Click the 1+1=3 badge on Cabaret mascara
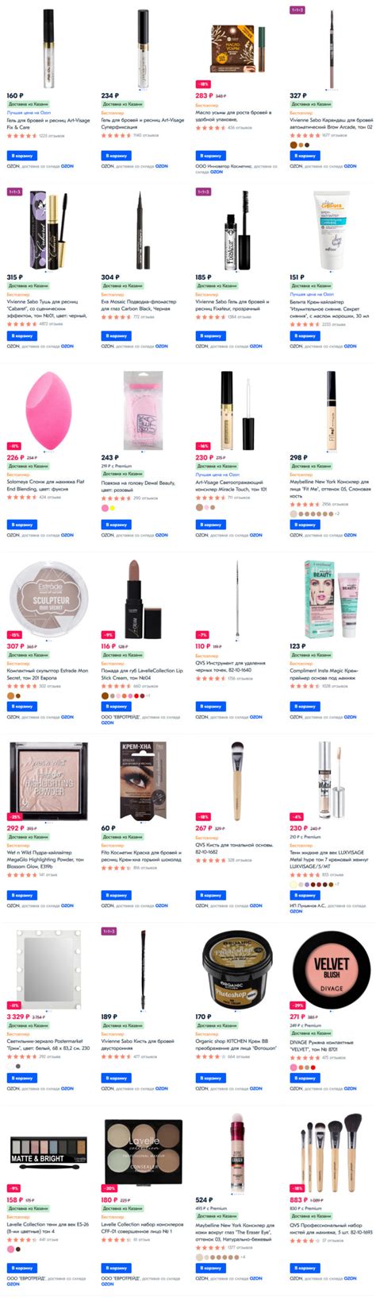The image size is (376, 1298). click(x=14, y=192)
